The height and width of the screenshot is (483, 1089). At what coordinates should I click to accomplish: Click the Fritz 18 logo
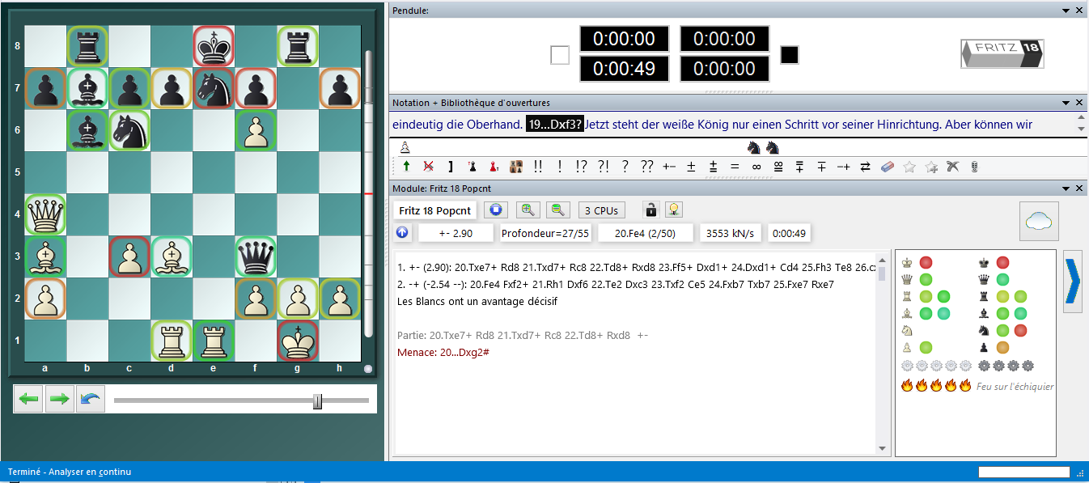[1002, 54]
